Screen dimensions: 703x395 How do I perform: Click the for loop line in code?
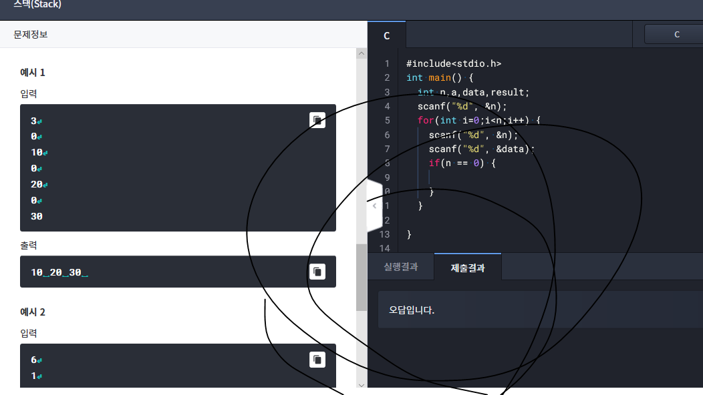[x=479, y=121]
